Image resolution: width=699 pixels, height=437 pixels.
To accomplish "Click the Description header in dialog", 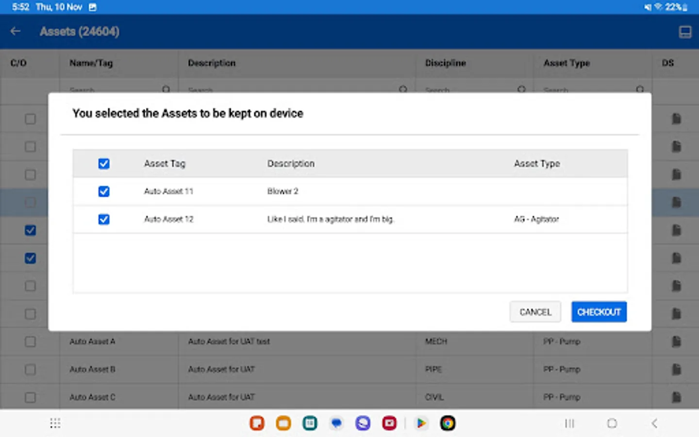I will [x=291, y=164].
